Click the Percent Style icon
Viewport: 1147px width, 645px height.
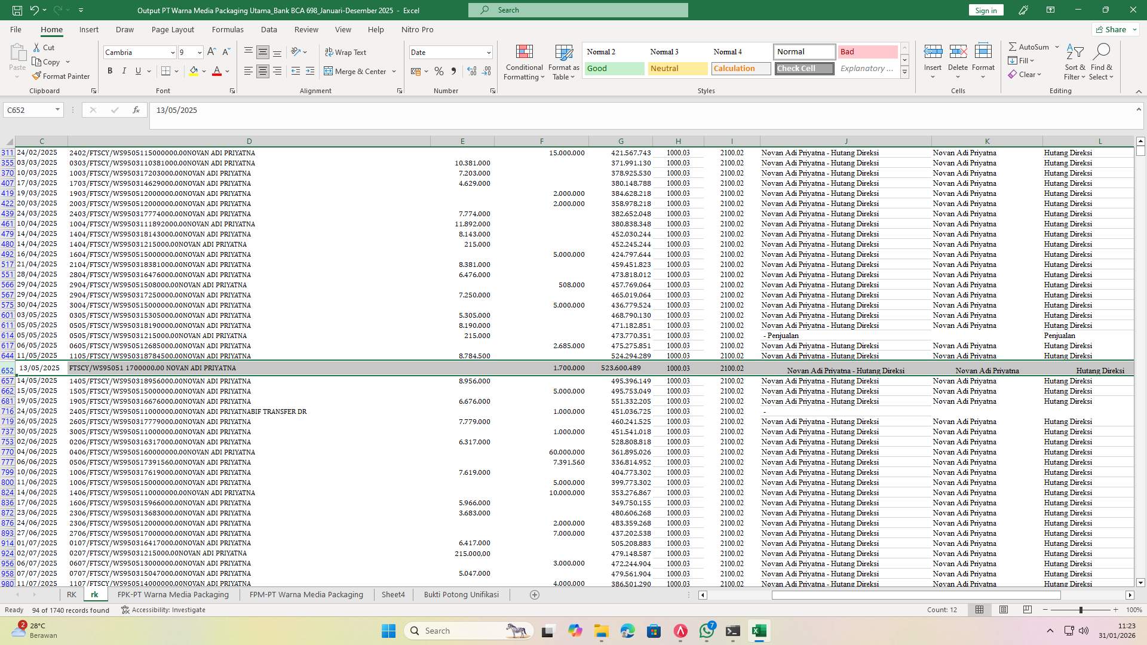439,71
